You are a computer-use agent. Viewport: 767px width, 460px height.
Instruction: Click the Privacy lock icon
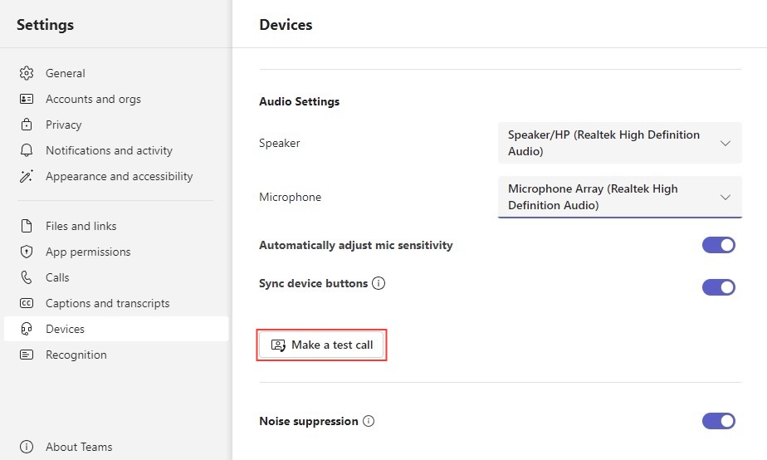pyautogui.click(x=27, y=125)
